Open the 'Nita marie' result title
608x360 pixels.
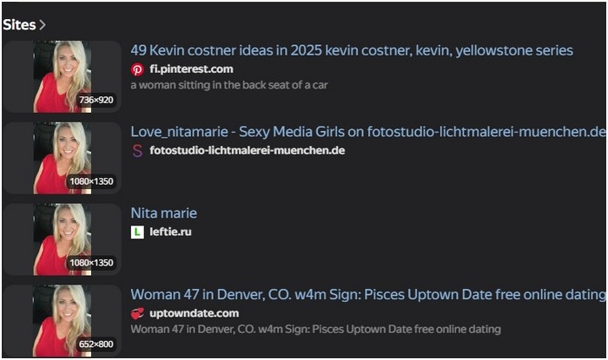pos(163,213)
